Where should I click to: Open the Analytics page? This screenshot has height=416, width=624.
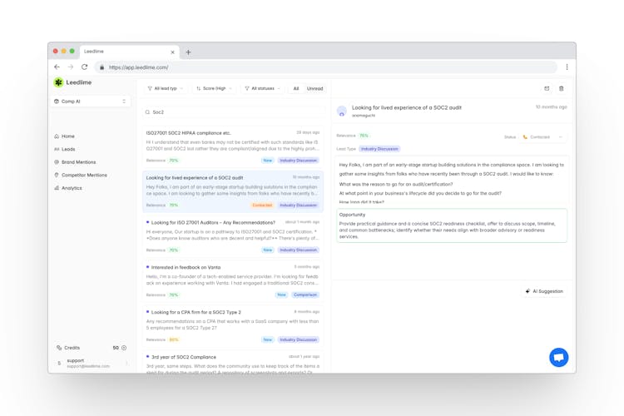pyautogui.click(x=72, y=188)
